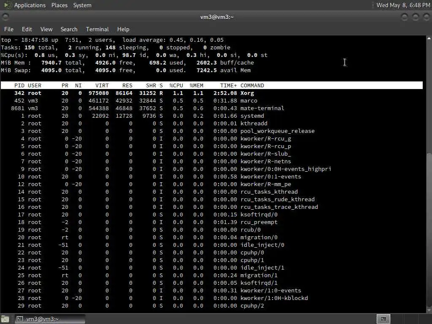
Task: Click the marco process name
Action: click(249, 101)
